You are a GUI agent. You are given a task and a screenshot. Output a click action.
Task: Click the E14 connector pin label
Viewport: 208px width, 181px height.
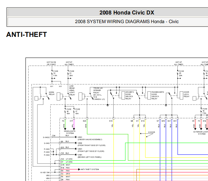tap(143, 121)
